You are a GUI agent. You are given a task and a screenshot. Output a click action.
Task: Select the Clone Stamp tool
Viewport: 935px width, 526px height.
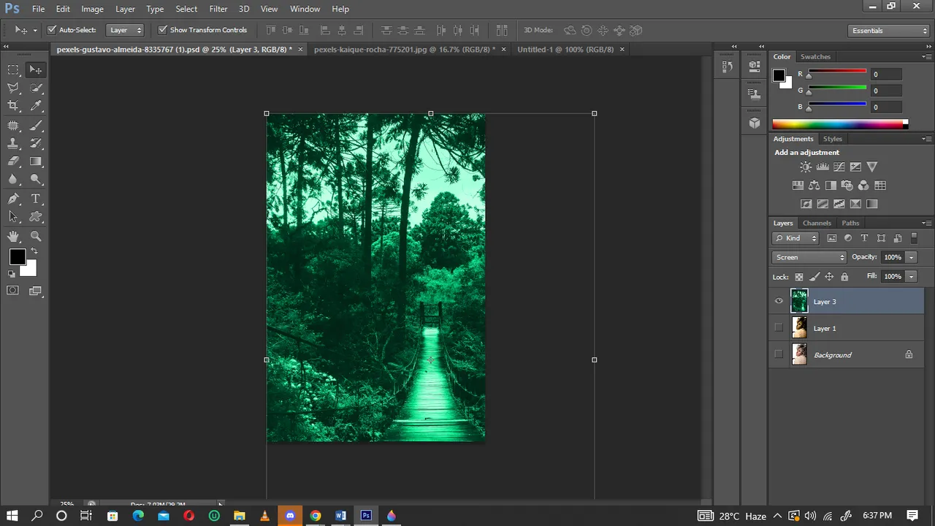[13, 143]
